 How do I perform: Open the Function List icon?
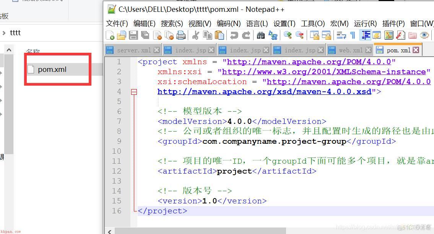[x=400, y=35]
